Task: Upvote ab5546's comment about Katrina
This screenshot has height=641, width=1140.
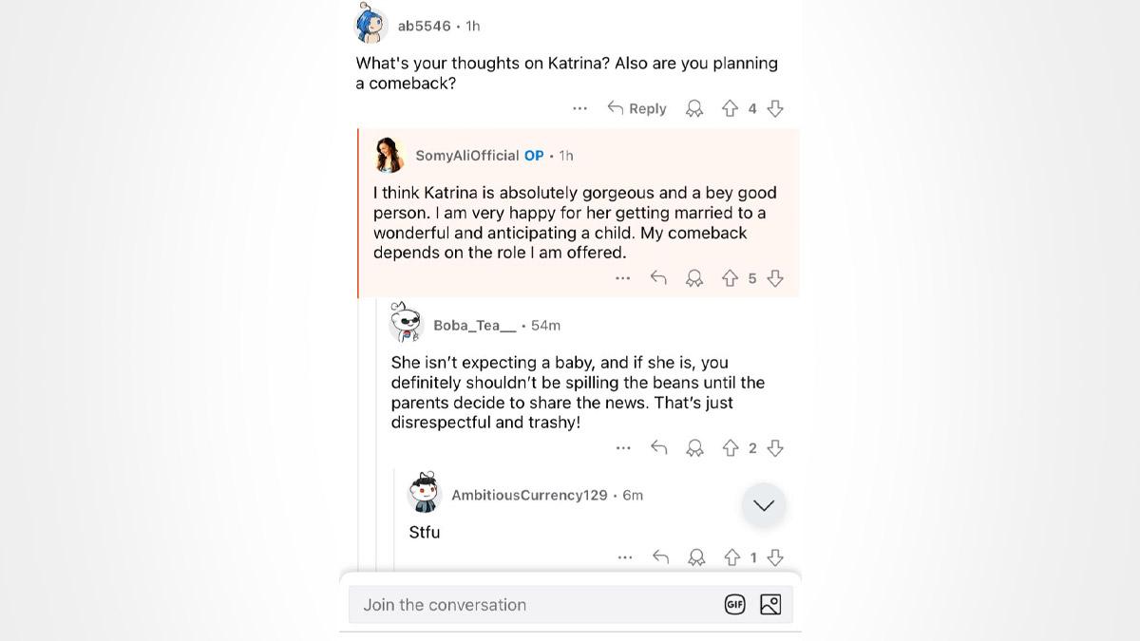Action: (x=730, y=109)
